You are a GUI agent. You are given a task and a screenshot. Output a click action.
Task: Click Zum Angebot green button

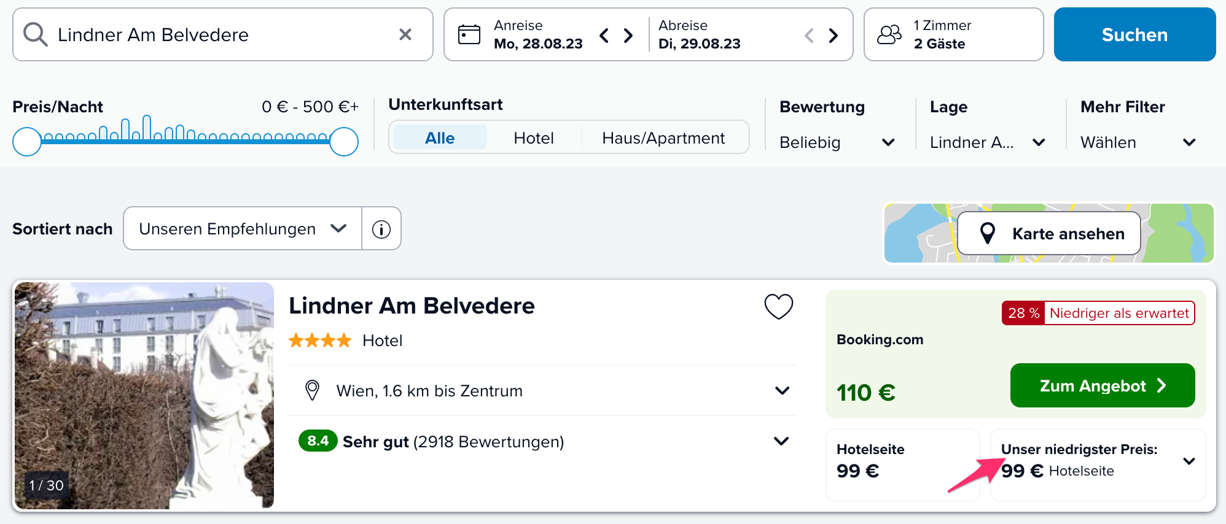(1103, 385)
